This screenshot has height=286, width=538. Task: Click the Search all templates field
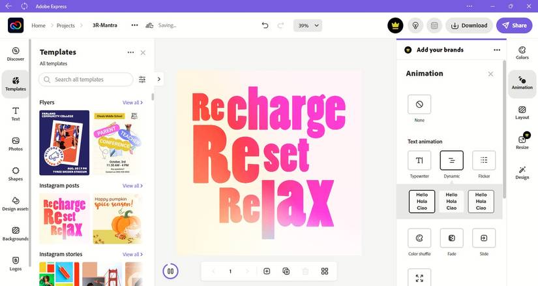pos(86,80)
